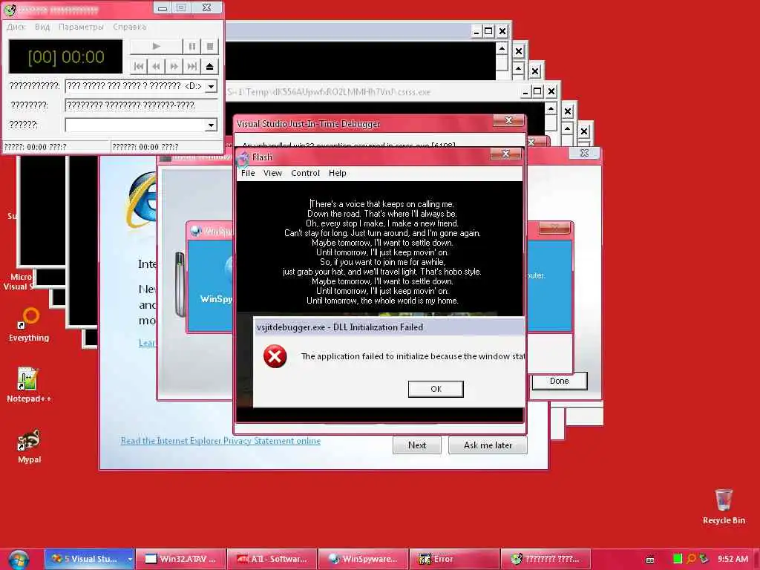Select the WinSpyware... taskbar button
Screen dimensions: 760x570
click(363, 559)
